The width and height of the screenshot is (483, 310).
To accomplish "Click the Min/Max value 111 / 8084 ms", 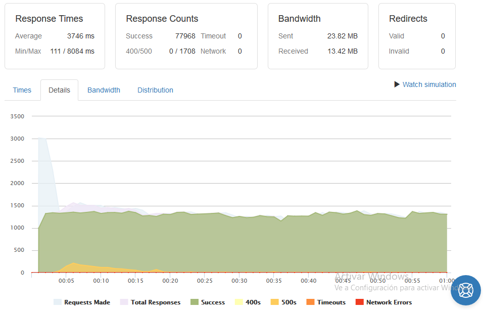I will pyautogui.click(x=72, y=51).
